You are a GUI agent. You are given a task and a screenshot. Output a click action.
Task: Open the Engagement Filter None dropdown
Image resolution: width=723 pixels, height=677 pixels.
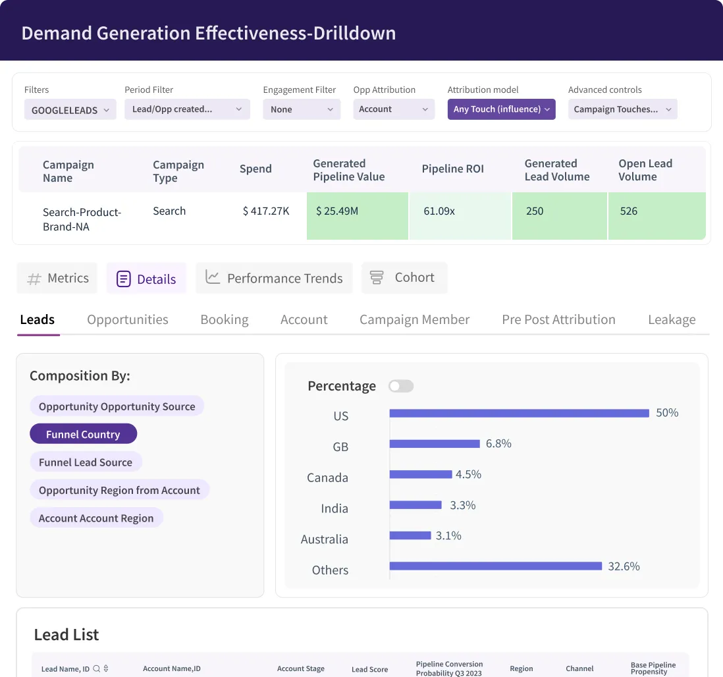click(302, 109)
